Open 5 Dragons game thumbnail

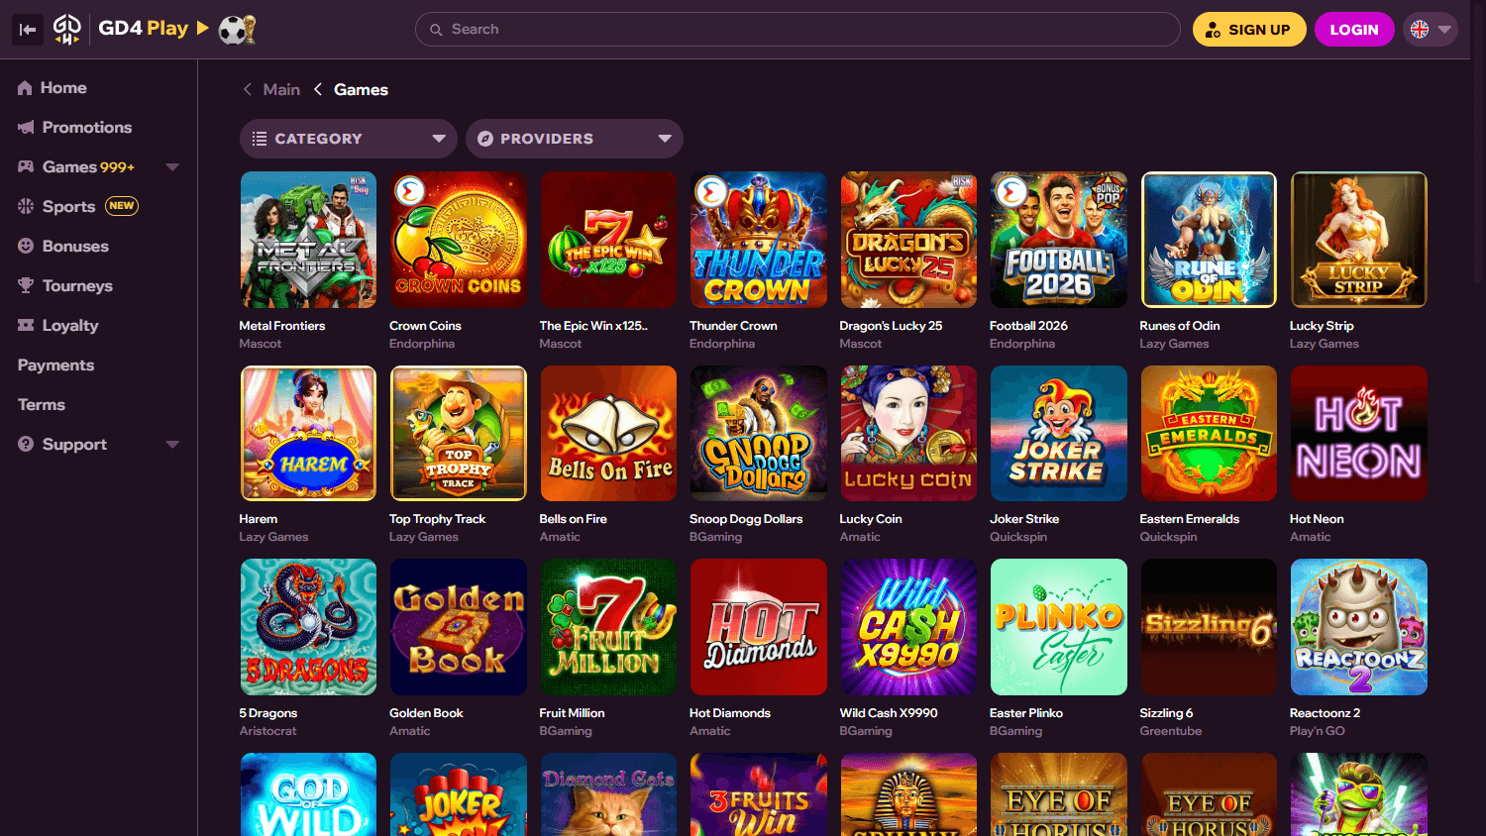308,627
